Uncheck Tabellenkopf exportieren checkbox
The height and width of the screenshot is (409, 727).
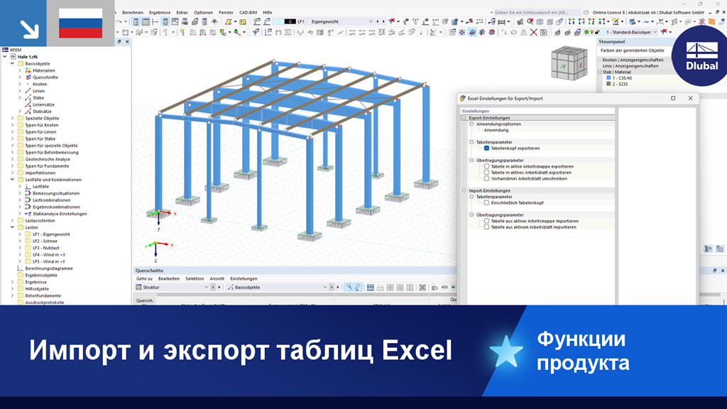click(x=486, y=148)
